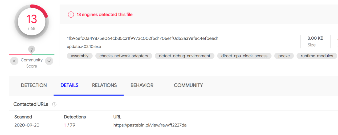
Task: Click the red alert exclamation icon
Action: [x=71, y=15]
